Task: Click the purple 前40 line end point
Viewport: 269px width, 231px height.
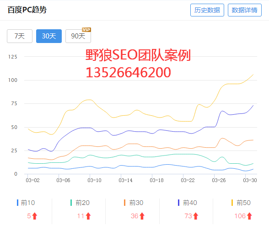Action: point(253,105)
